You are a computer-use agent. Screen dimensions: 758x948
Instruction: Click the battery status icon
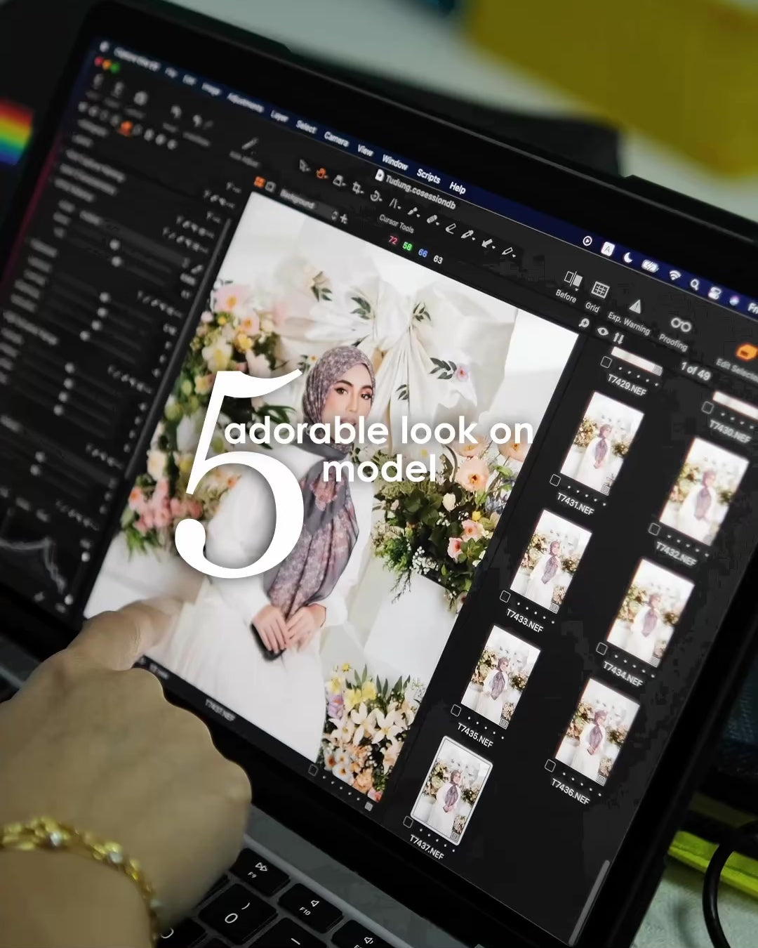pyautogui.click(x=651, y=266)
